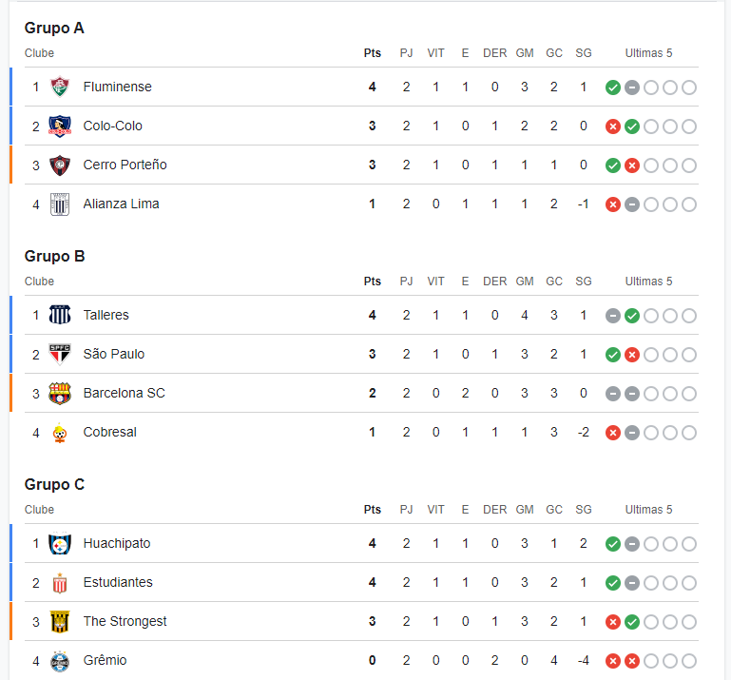Screen dimensions: 731x680
Task: Click the SG column header in Grupo B
Action: point(584,282)
